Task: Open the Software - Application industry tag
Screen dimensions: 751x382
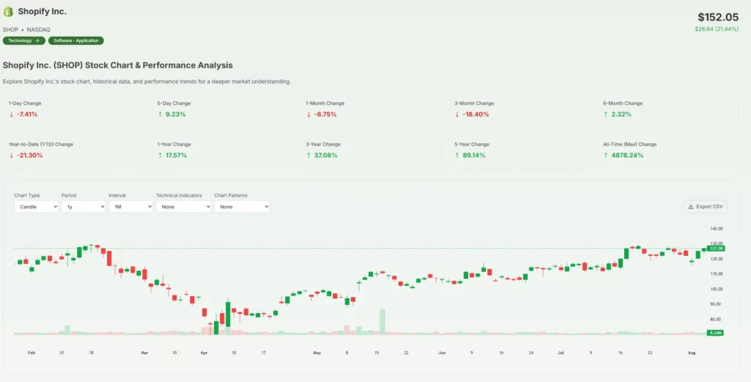Action: (76, 40)
